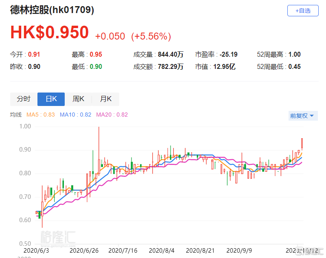Select the 日K daily chart tab
Screen dimensions: 326x258
[51, 99]
